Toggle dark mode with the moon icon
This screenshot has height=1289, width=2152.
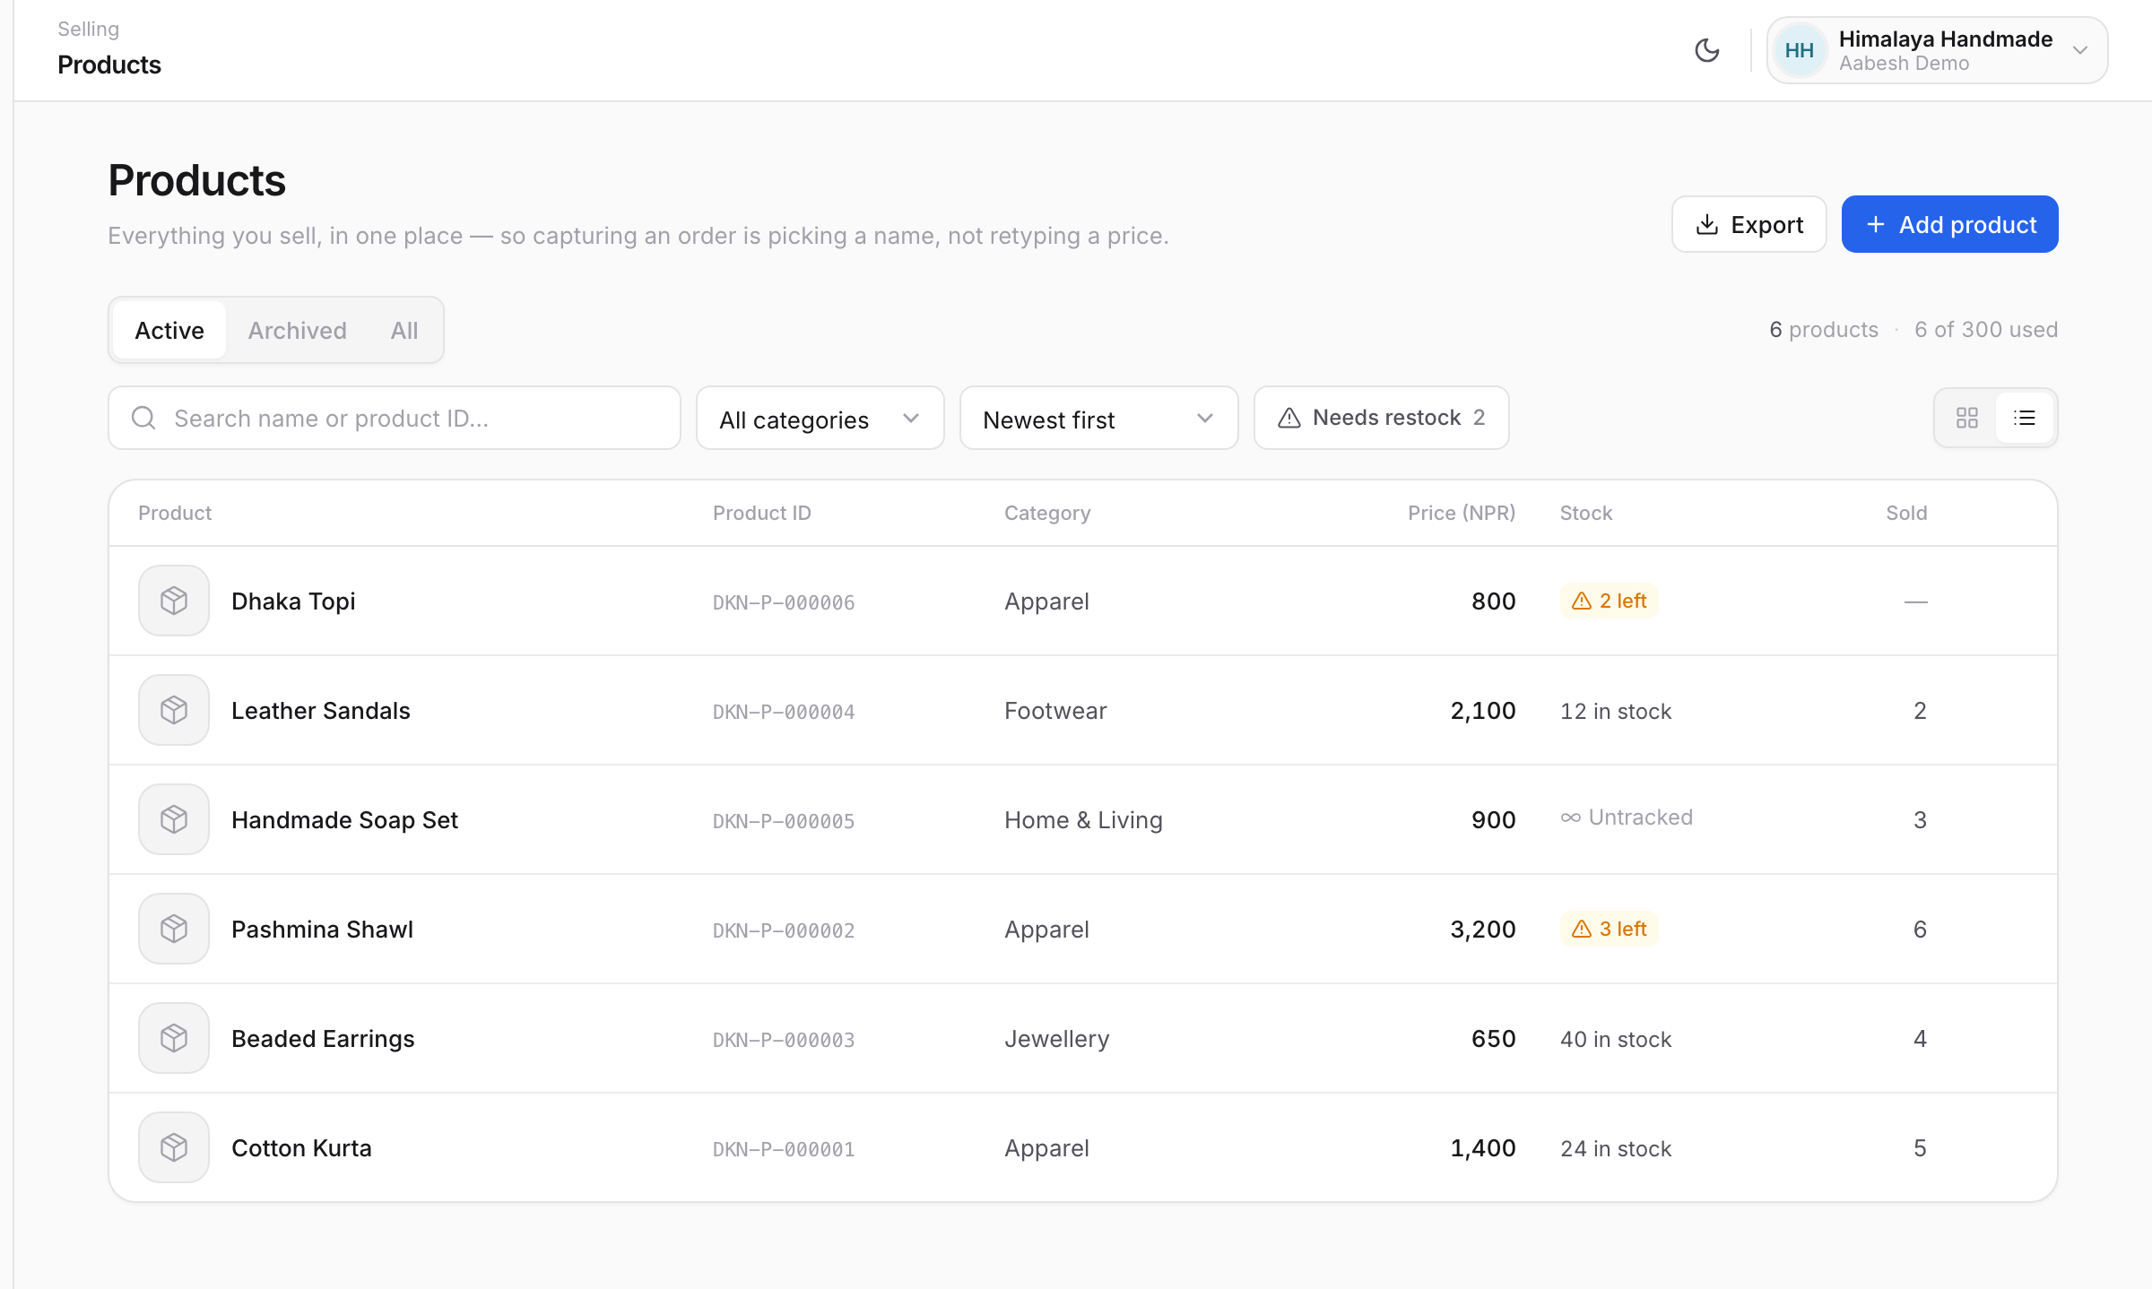(x=1707, y=50)
